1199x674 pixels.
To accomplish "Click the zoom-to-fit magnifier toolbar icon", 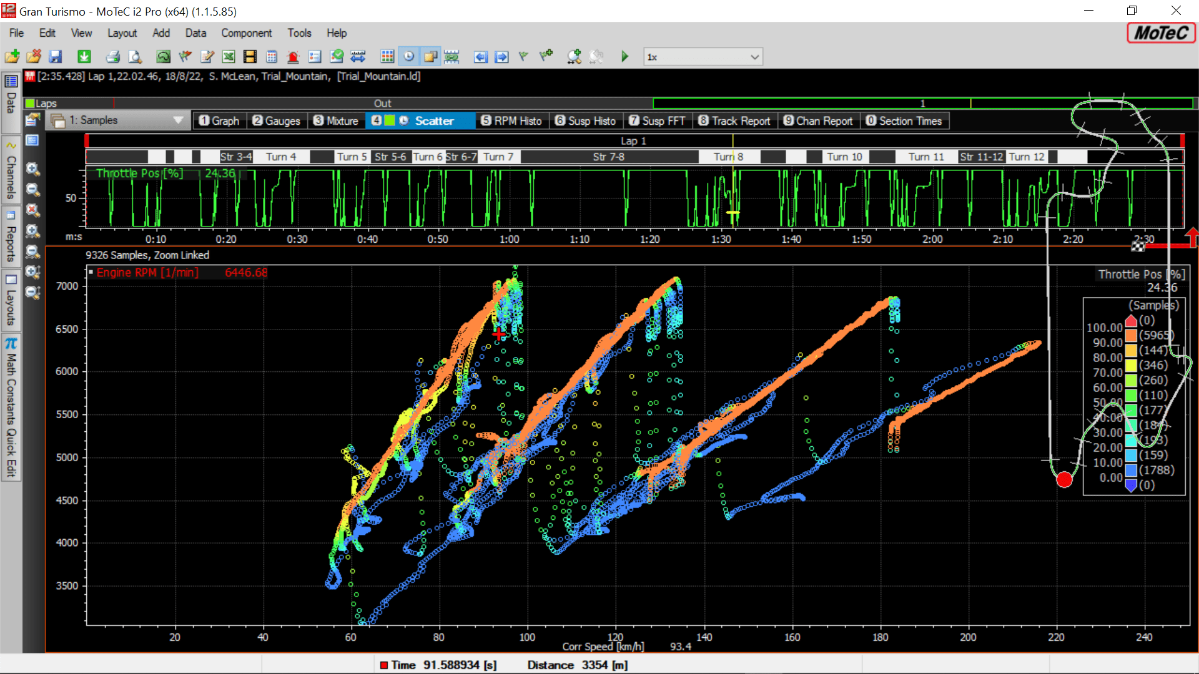I will 574,57.
